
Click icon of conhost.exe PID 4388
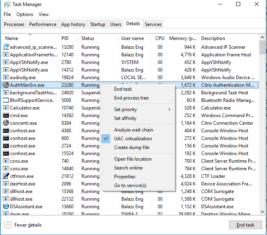[6, 131]
